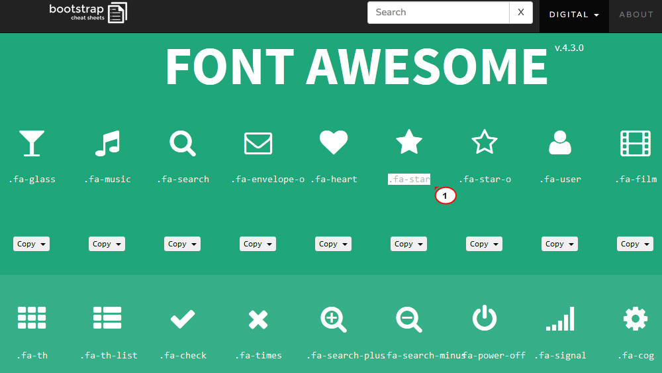The width and height of the screenshot is (662, 373).
Task: Click the fa-th-list icon
Action: [107, 317]
